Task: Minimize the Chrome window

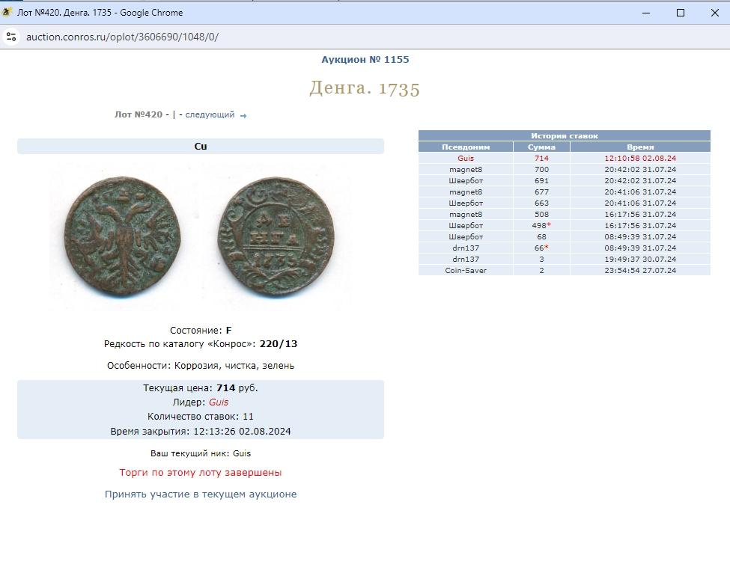Action: [645, 13]
